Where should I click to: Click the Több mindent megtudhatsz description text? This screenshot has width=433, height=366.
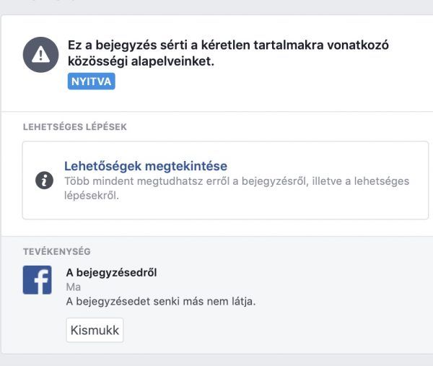tap(237, 181)
